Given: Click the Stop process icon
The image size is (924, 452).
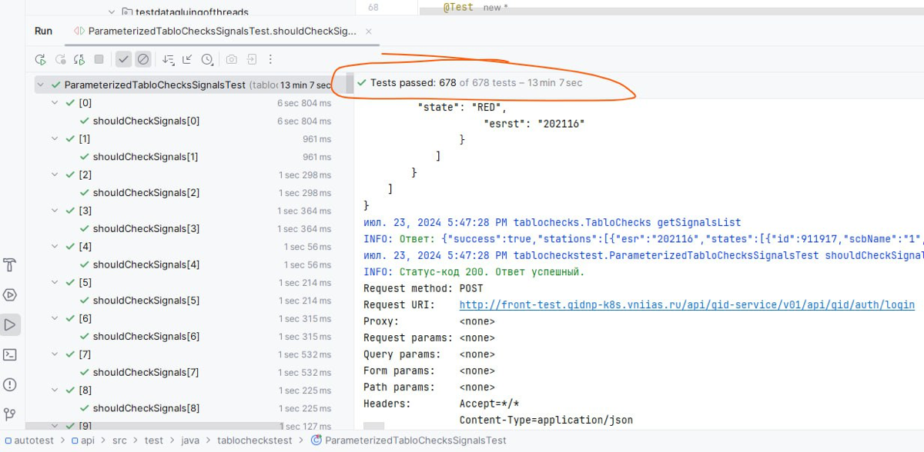Looking at the screenshot, I should pyautogui.click(x=99, y=59).
